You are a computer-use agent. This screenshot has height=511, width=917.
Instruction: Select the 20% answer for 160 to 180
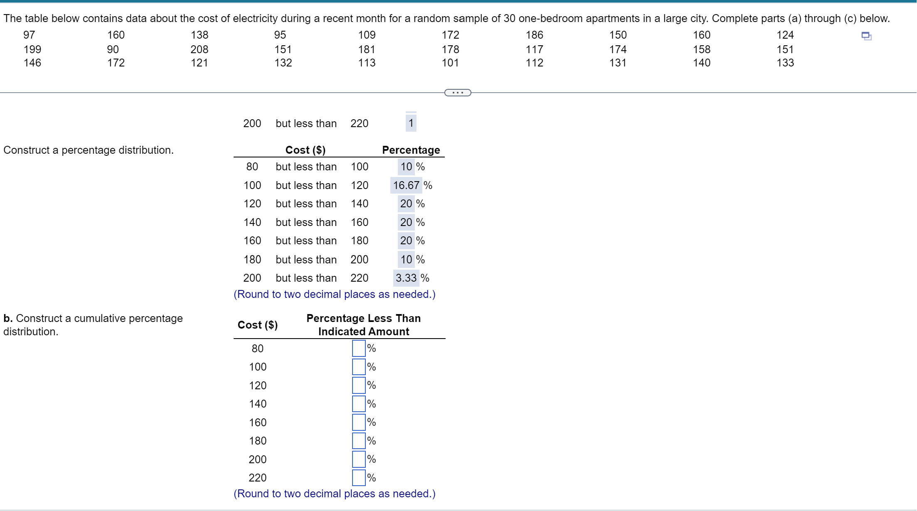point(406,241)
